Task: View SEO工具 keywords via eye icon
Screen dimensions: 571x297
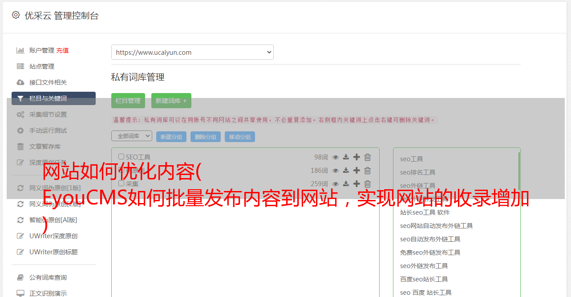Action: coord(336,157)
